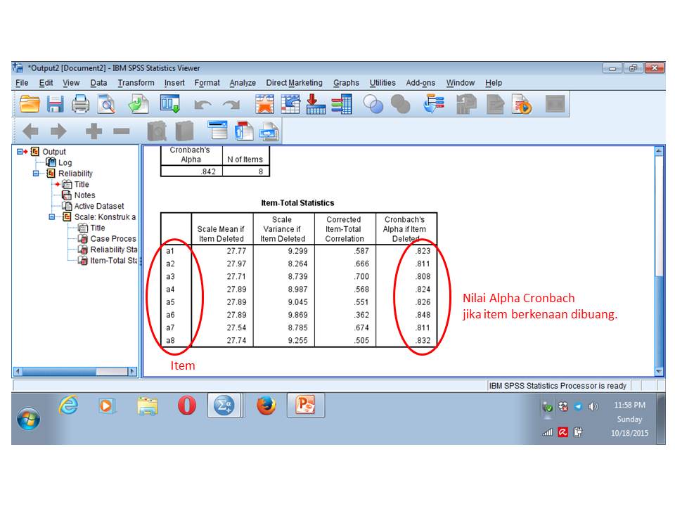Click the output pane scroll down arrow
The width and height of the screenshot is (675, 506).
pos(659,371)
